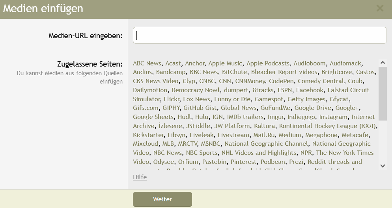The width and height of the screenshot is (392, 208).
Task: Select the GoFundMe link
Action: point(276,108)
